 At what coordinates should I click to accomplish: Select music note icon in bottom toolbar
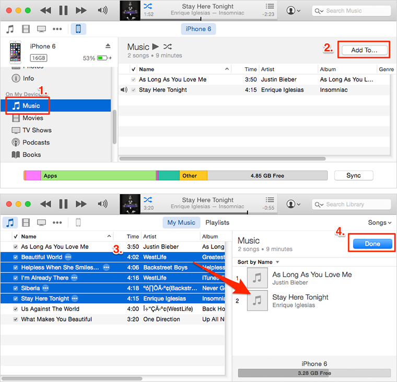coord(10,223)
